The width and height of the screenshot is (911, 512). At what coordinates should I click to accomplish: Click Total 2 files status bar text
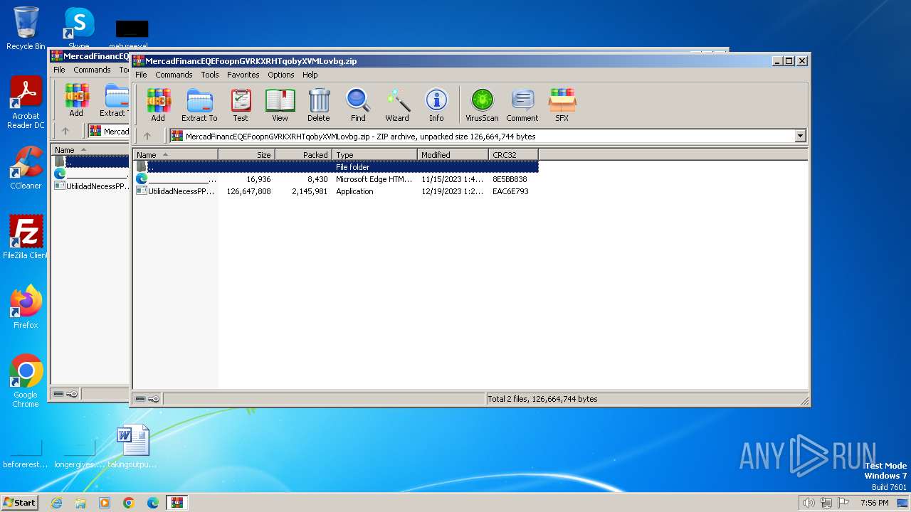point(542,399)
